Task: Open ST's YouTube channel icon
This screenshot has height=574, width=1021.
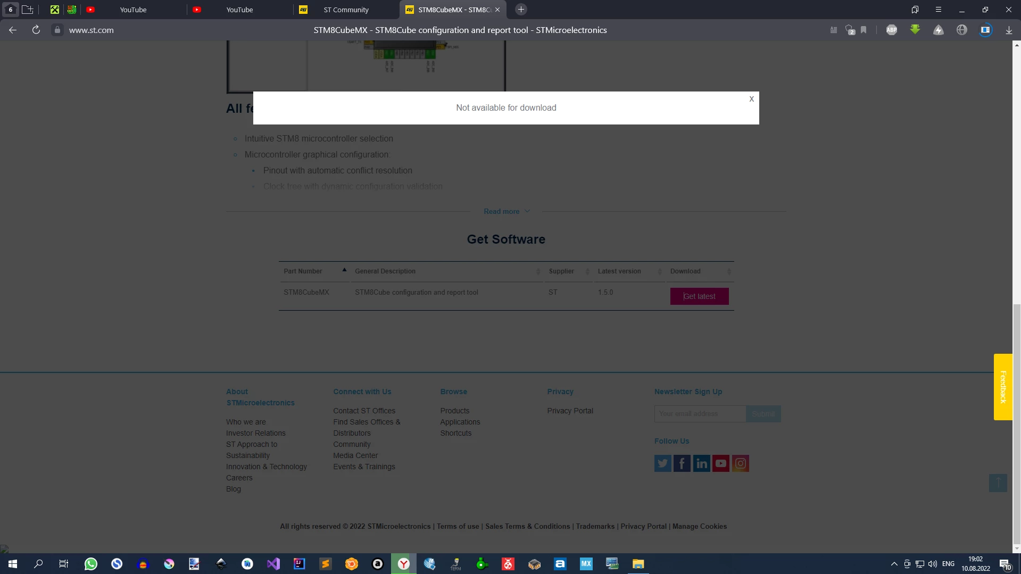Action: [x=721, y=463]
